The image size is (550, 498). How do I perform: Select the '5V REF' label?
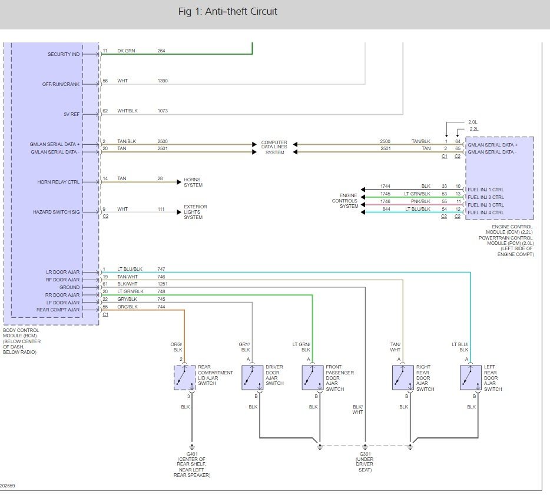tap(72, 114)
